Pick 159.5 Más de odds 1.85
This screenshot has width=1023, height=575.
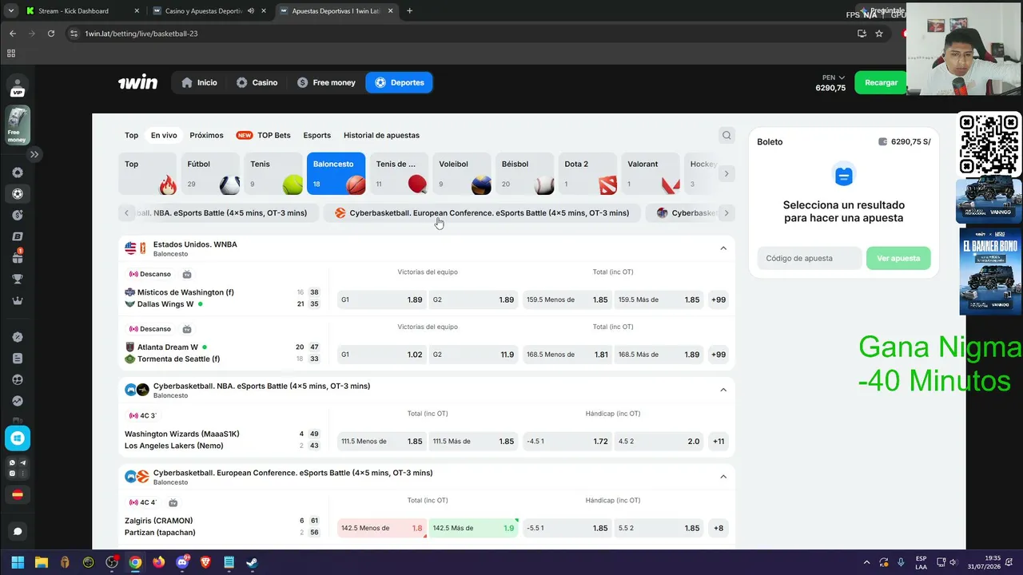659,299
